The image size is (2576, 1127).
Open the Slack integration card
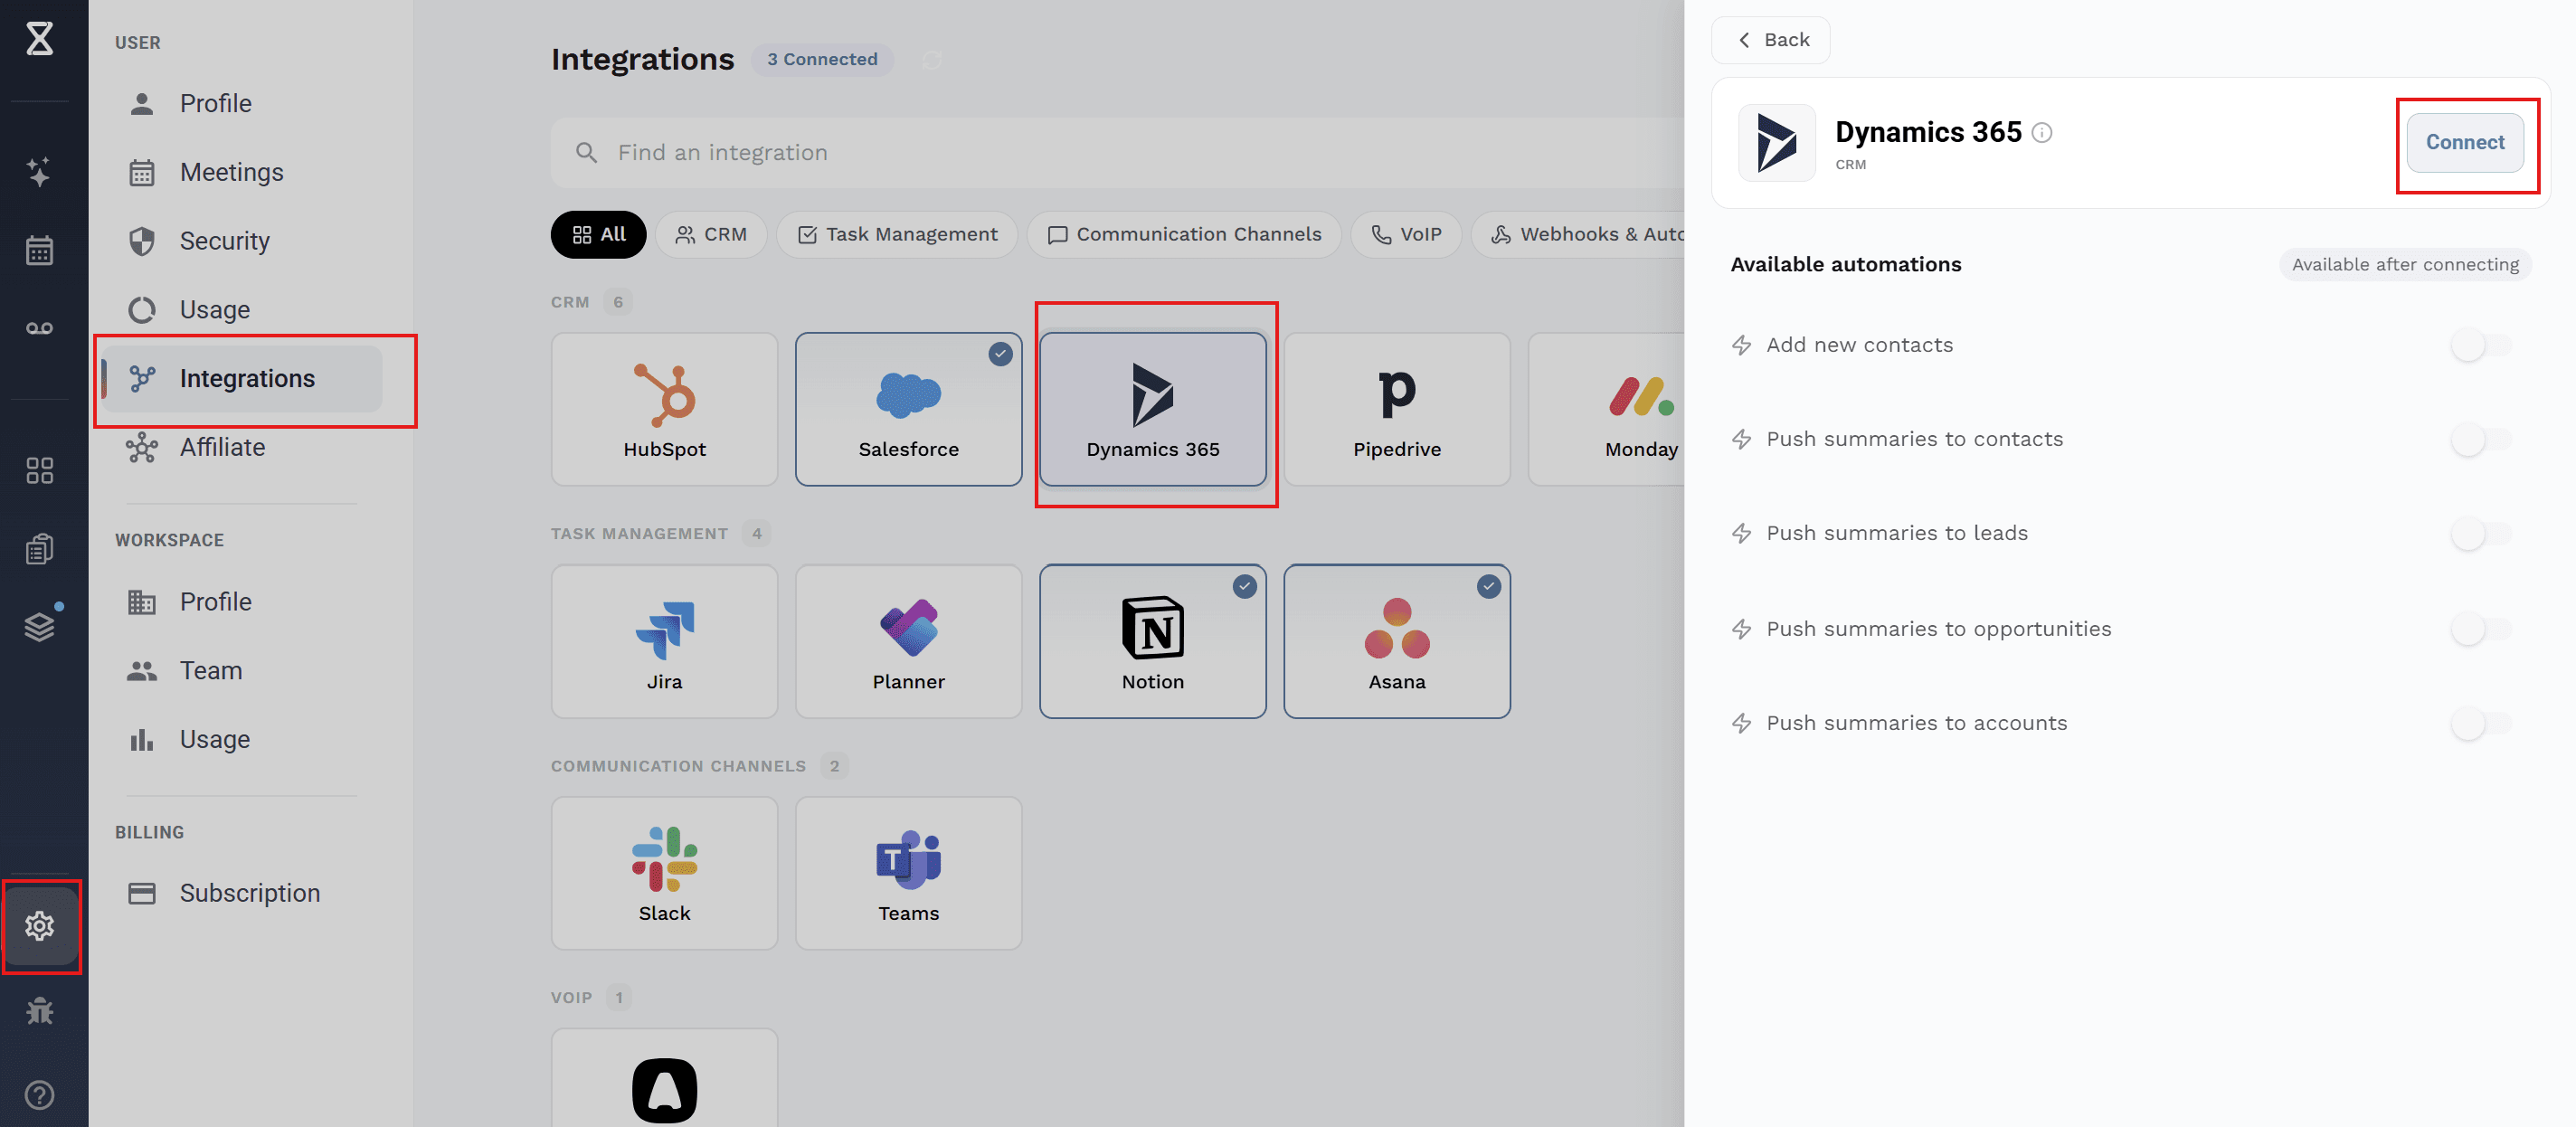click(664, 874)
